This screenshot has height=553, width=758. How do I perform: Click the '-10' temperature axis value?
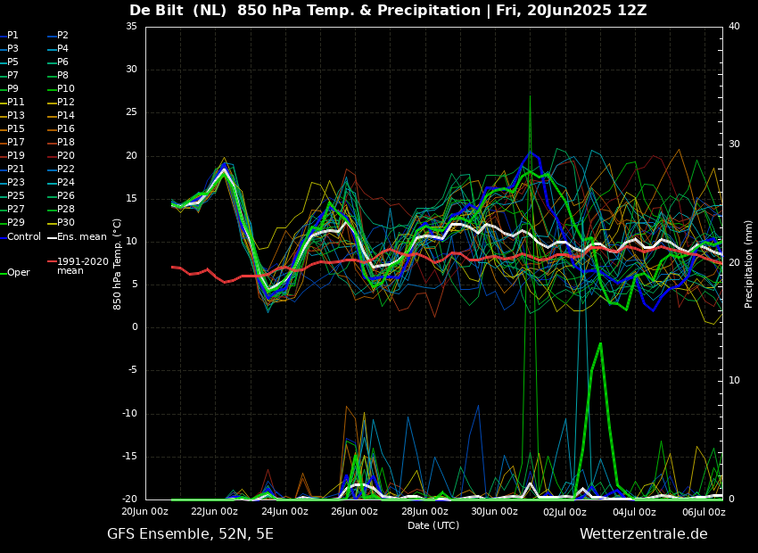pos(130,414)
